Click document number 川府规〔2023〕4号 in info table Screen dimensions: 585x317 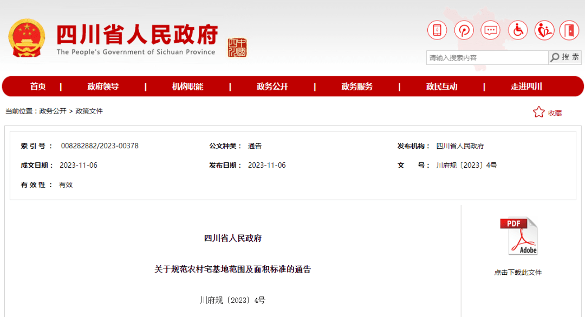(x=466, y=166)
